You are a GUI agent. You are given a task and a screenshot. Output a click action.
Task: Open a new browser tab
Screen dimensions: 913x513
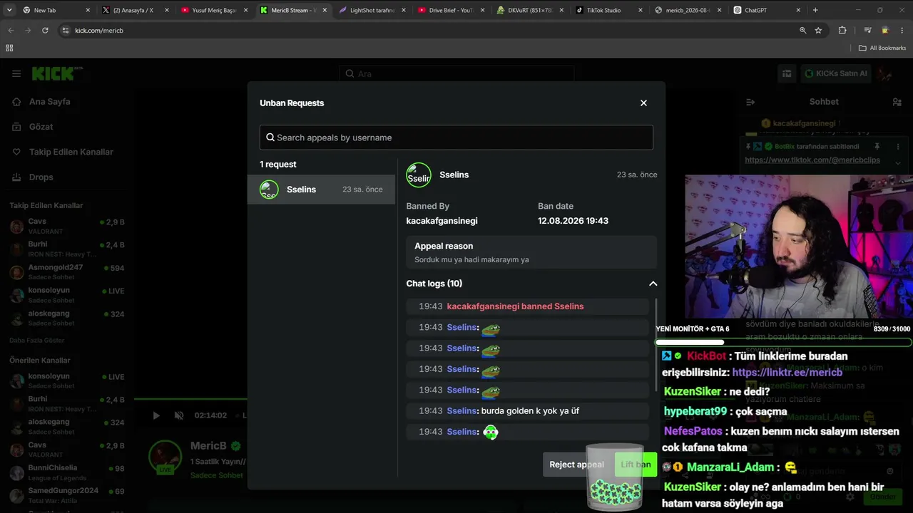click(x=815, y=10)
